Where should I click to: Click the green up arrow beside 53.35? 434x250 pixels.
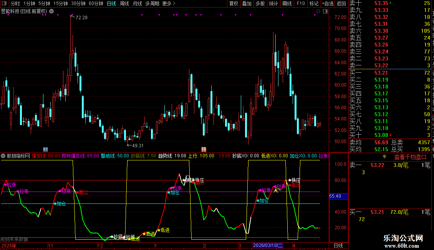pyautogui.click(x=391, y=3)
